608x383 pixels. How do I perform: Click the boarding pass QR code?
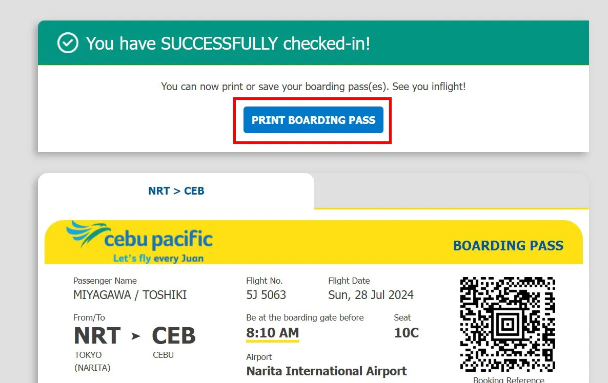pos(508,325)
